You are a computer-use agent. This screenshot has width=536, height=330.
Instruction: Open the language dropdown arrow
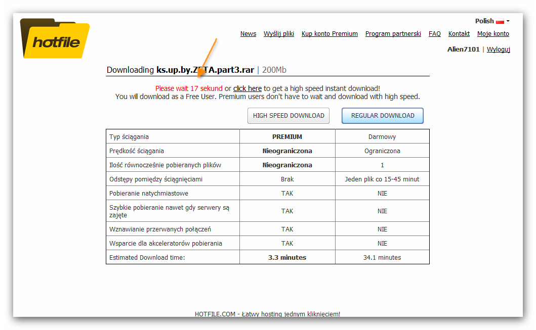[508, 21]
